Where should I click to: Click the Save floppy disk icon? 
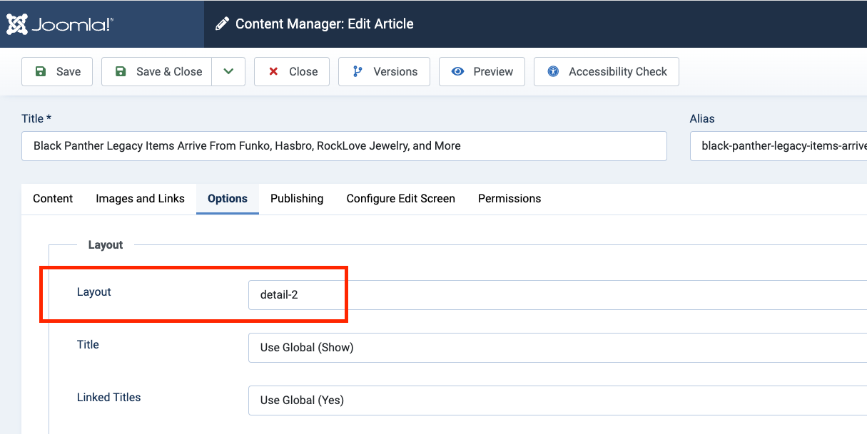41,71
